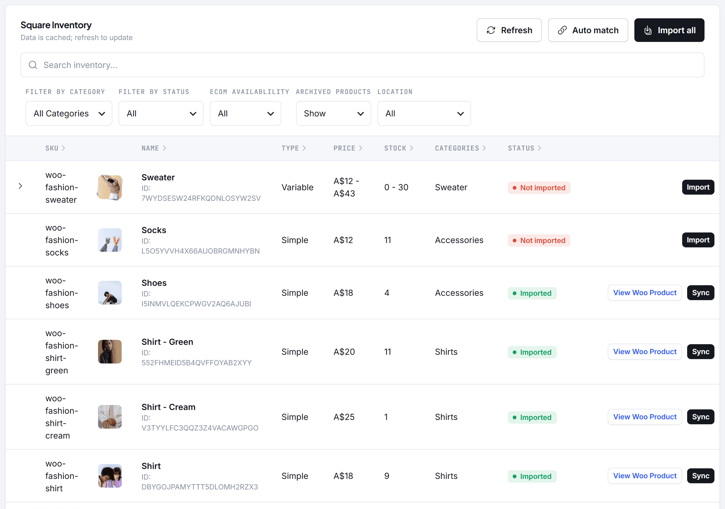Click the Status column sort chevron
Image resolution: width=725 pixels, height=509 pixels.
(540, 148)
